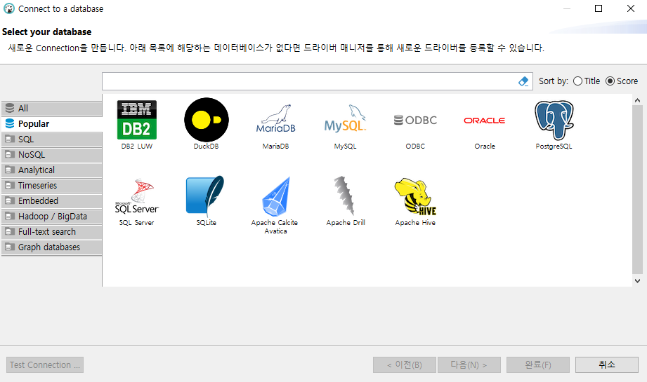
Task: Select the MySQL dolphin logo
Action: pos(345,118)
